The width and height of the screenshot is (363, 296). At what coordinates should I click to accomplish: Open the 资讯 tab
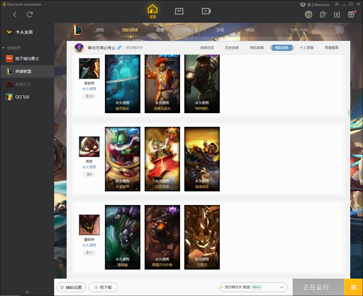(x=100, y=30)
